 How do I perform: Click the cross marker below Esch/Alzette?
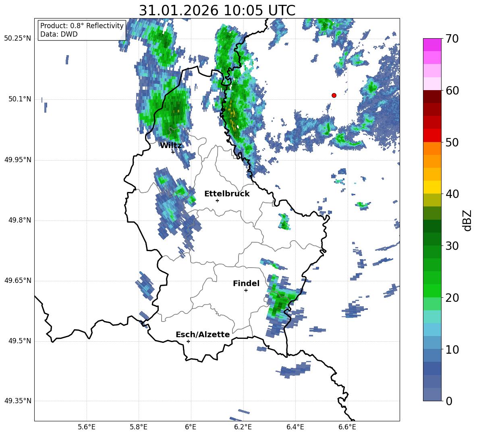(188, 341)
